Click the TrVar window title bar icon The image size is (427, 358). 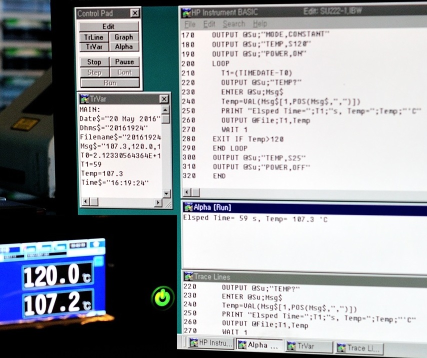83,98
